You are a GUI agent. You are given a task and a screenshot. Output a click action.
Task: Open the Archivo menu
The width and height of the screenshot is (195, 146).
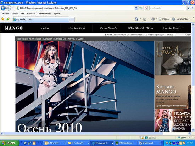pyautogui.click(x=5, y=14)
